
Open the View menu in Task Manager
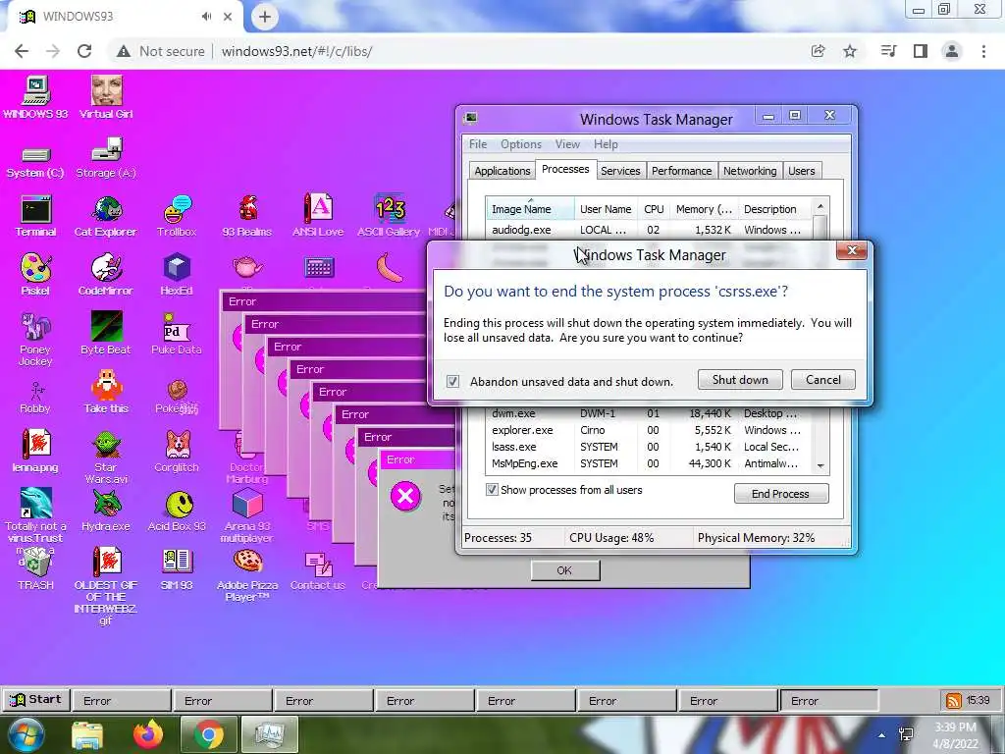point(567,144)
